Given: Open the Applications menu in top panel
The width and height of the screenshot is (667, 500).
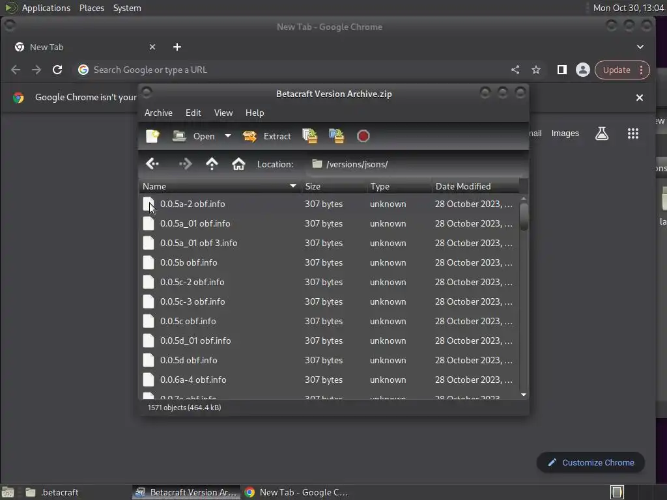Looking at the screenshot, I should pos(46,8).
